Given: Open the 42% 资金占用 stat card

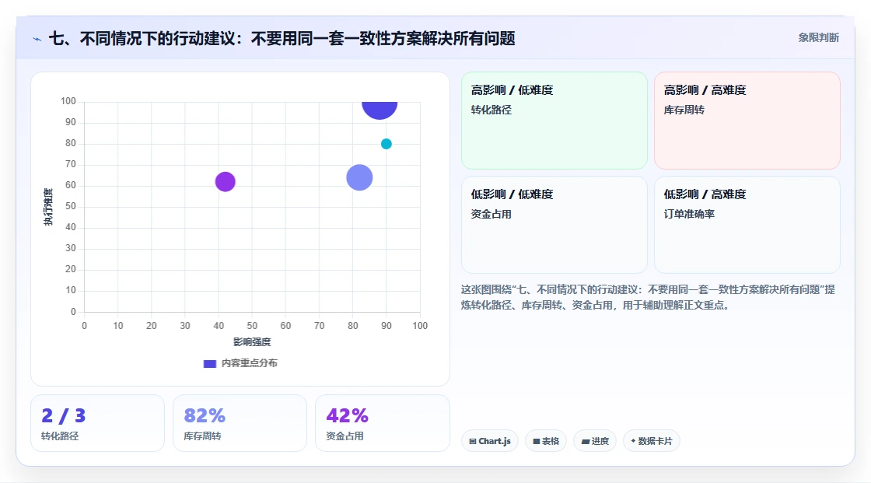Looking at the screenshot, I should coord(382,423).
